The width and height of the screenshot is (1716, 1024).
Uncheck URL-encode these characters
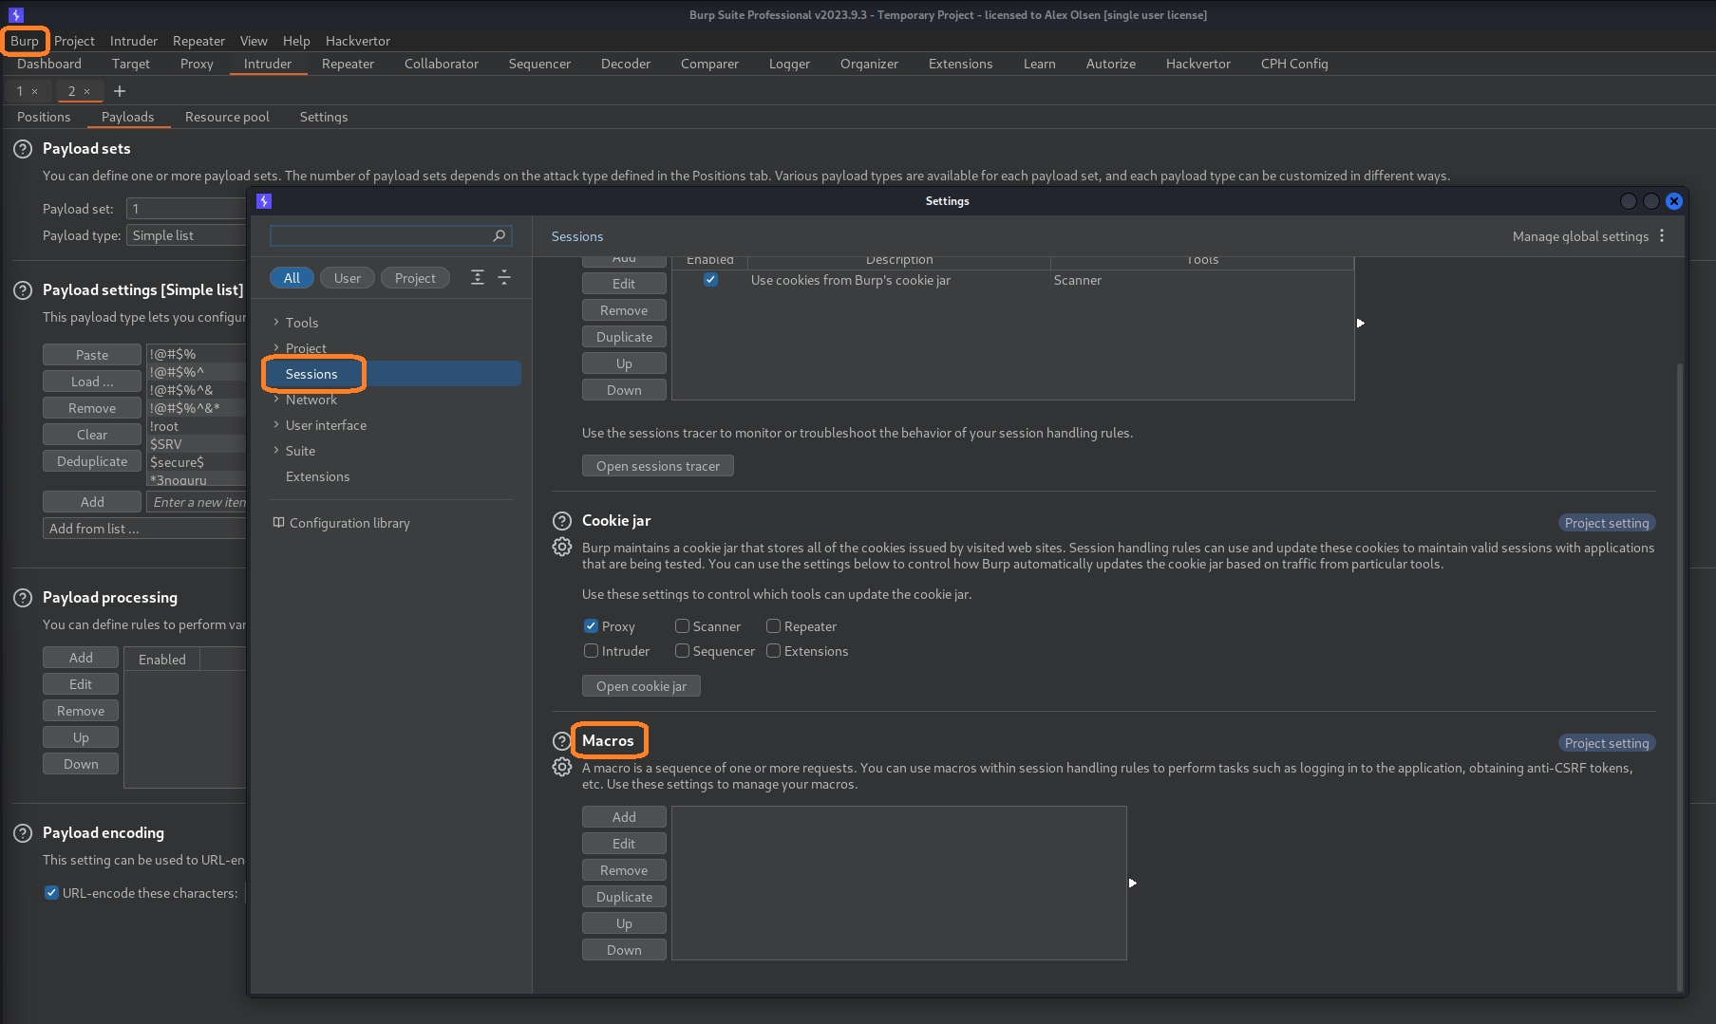tap(50, 892)
